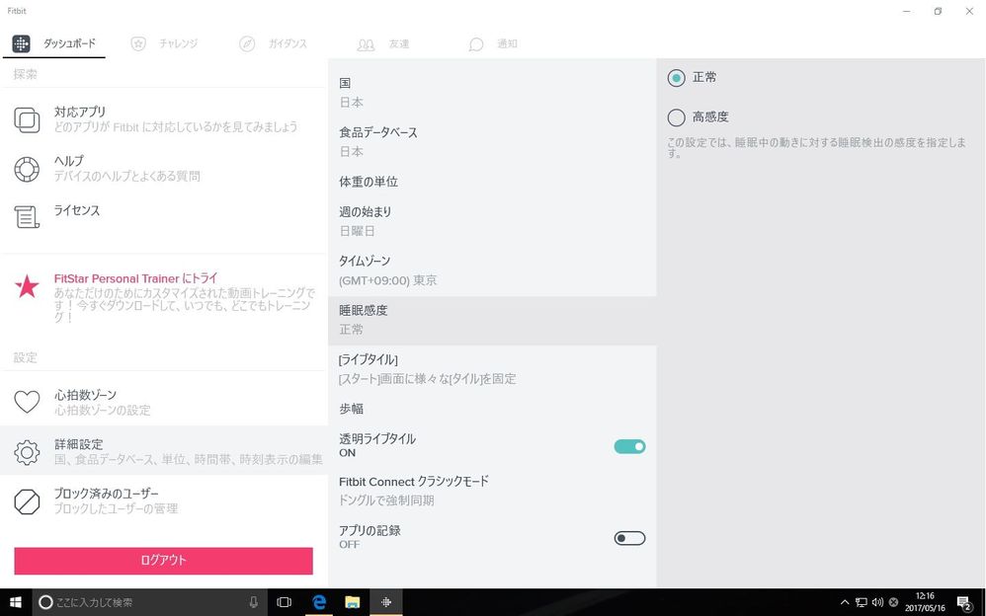Click the 心拍数ゾーン list item title
Image resolution: width=986 pixels, height=616 pixels.
point(86,395)
